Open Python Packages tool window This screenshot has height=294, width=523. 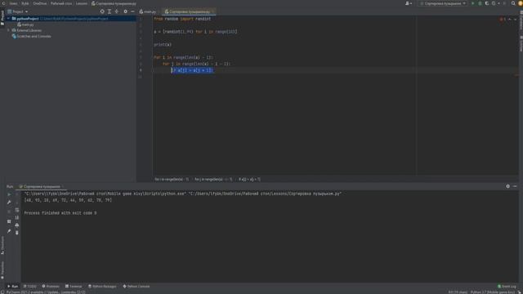(x=102, y=287)
